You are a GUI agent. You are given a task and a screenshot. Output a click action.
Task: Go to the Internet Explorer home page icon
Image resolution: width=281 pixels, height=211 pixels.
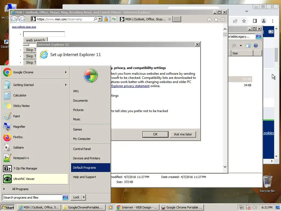coord(209,20)
